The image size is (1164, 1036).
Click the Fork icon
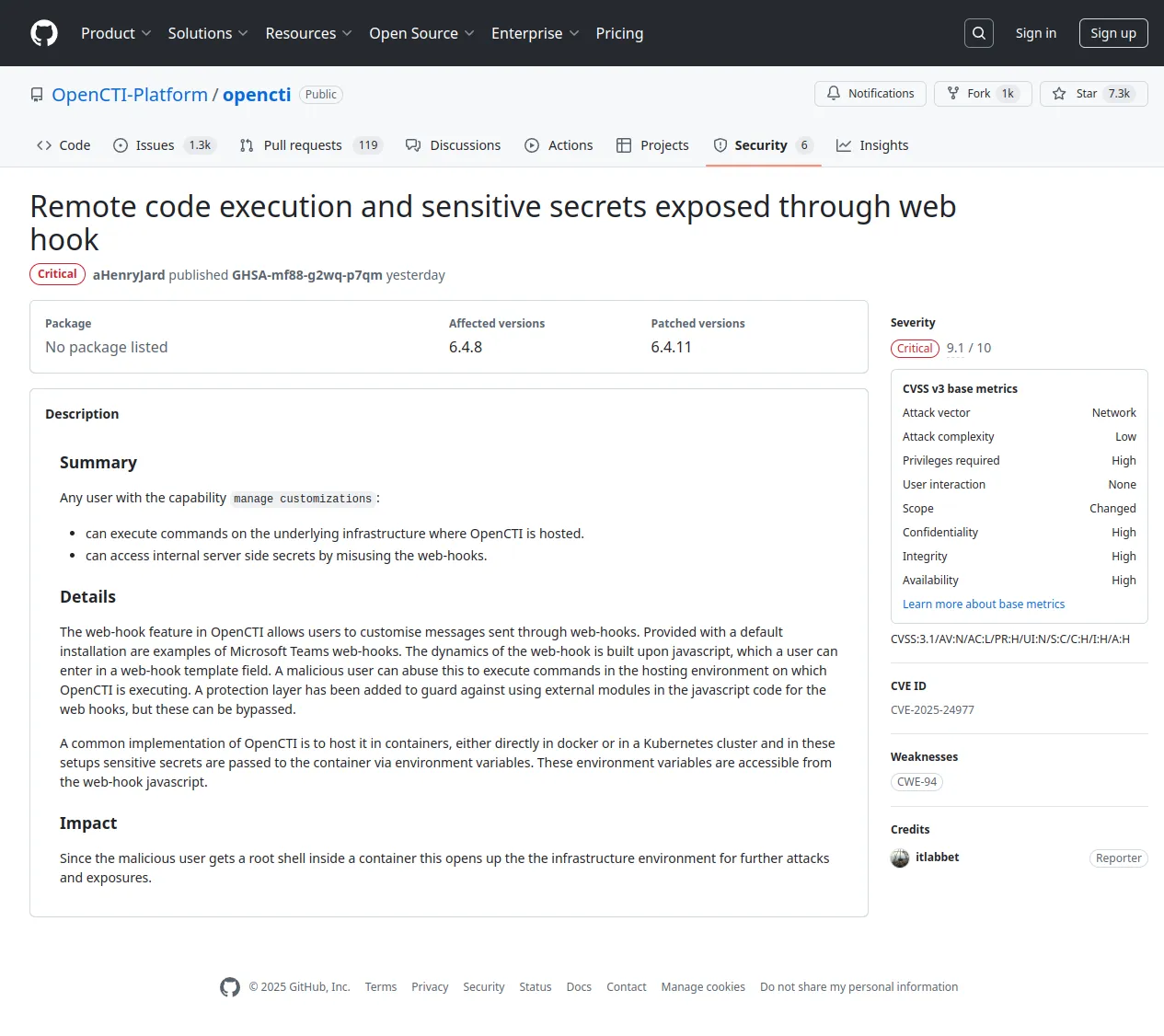pyautogui.click(x=953, y=94)
